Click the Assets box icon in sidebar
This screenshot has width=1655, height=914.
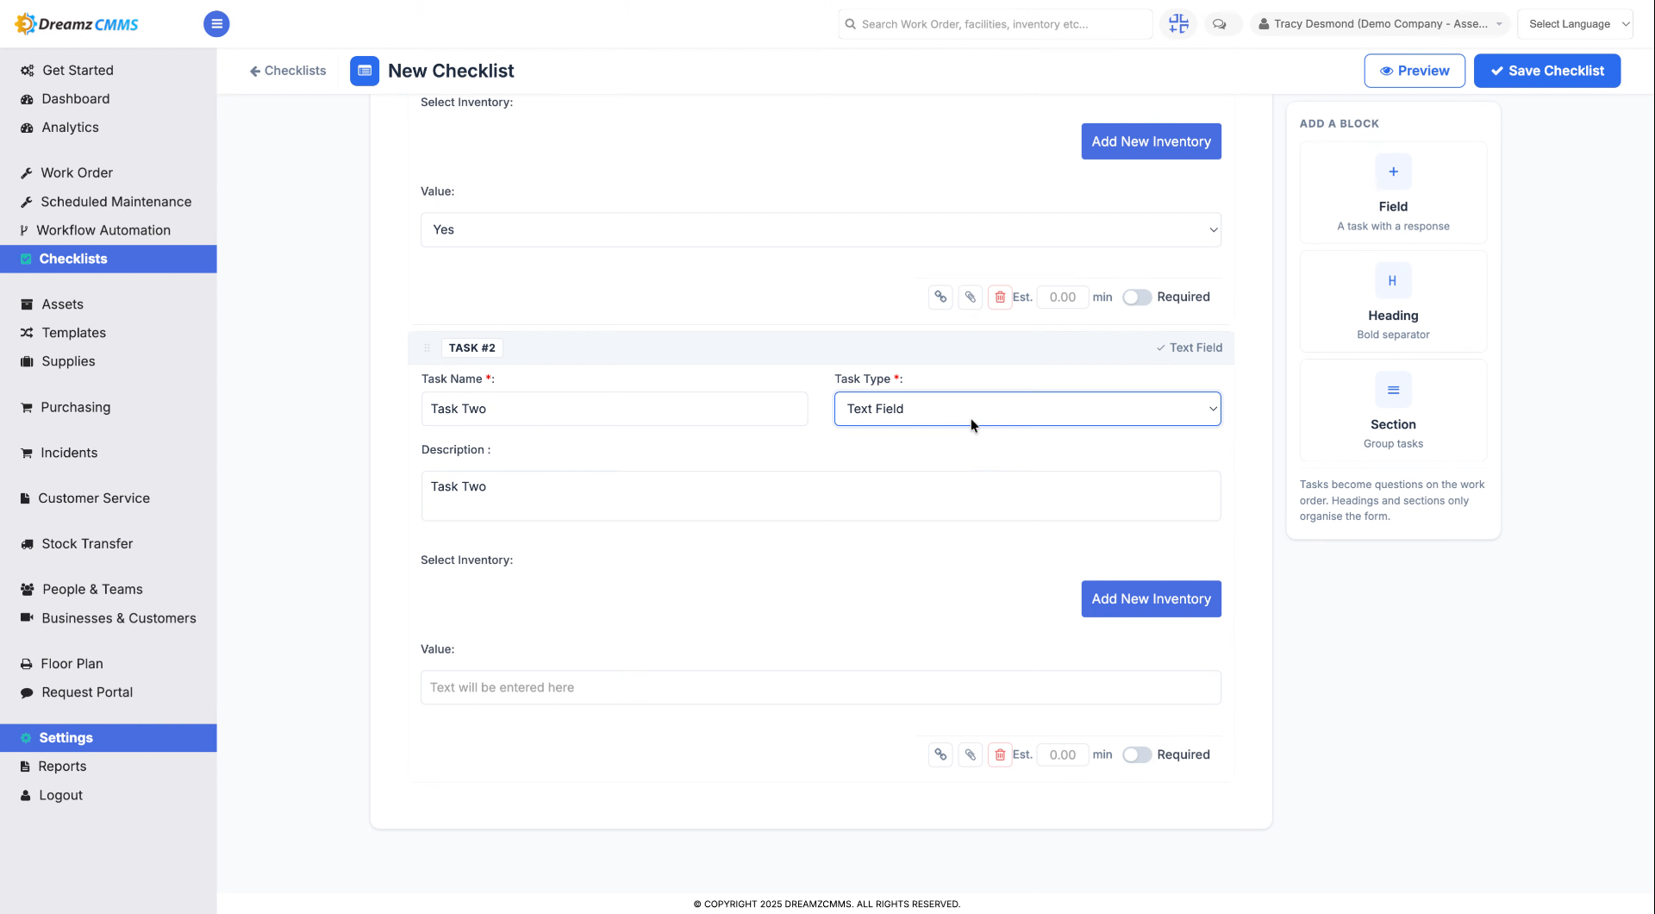(x=27, y=304)
